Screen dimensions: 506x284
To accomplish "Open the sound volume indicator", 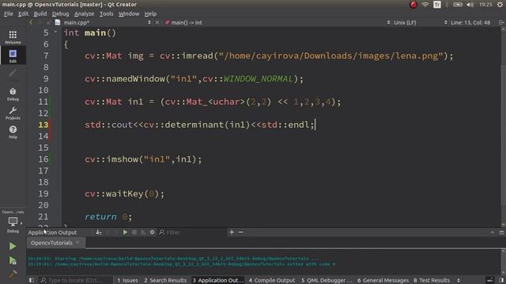I will coord(470,5).
